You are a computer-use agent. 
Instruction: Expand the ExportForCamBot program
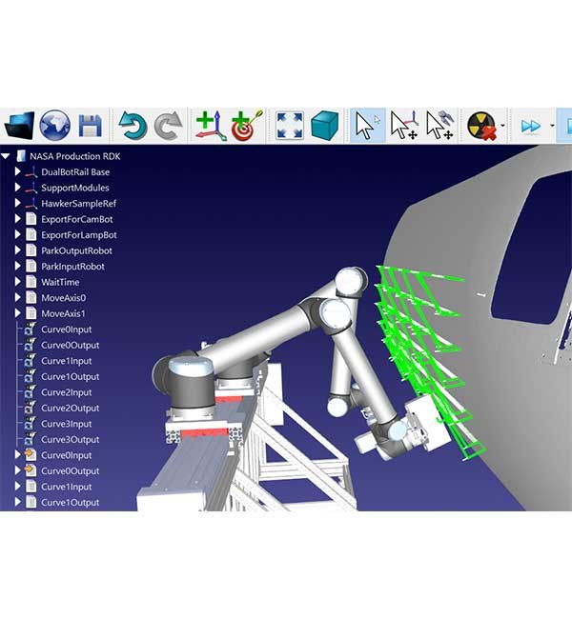click(17, 219)
